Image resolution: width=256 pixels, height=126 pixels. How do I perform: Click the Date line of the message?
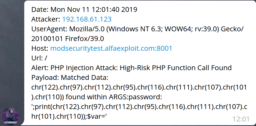click(x=84, y=10)
